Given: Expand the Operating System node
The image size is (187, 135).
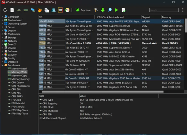Looking at the screenshot, I should click(x=2, y=24).
